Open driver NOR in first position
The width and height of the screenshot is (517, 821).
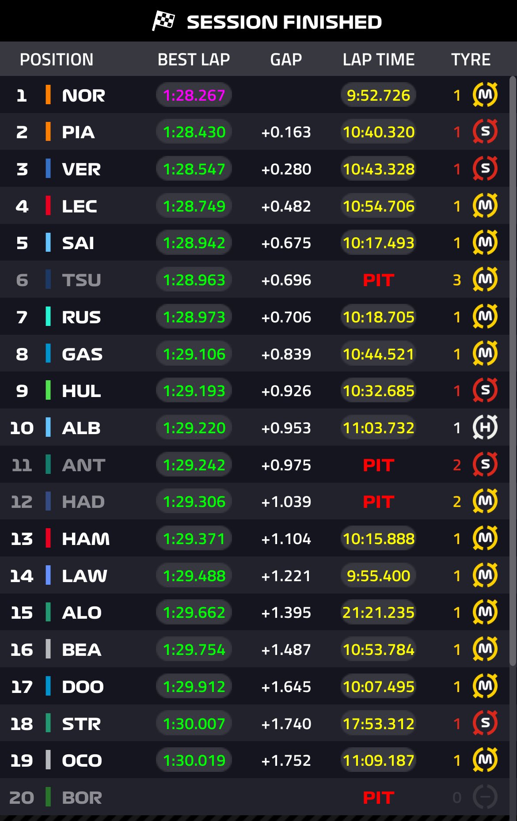(84, 95)
